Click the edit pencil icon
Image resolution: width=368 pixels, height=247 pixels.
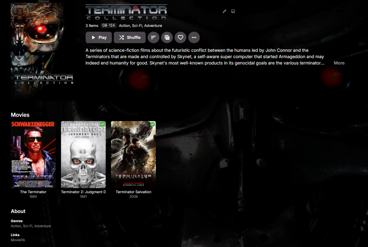point(224,11)
